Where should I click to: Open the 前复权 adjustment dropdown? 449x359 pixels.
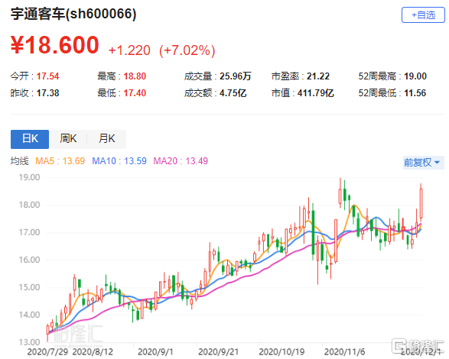(423, 163)
